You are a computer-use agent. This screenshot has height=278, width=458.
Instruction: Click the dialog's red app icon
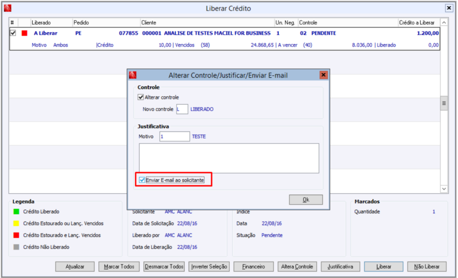(x=133, y=75)
